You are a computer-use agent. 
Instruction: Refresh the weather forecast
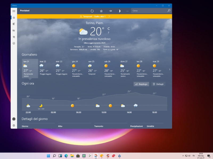[92, 11]
